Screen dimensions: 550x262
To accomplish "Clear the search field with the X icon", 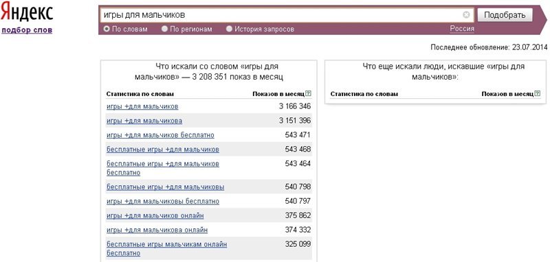I will coord(466,14).
